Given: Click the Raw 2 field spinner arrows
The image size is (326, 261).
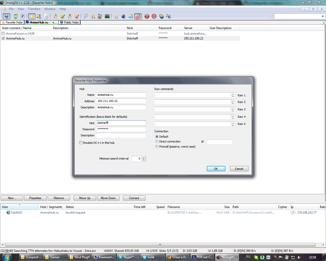Looking at the screenshot, I should coord(233,102).
